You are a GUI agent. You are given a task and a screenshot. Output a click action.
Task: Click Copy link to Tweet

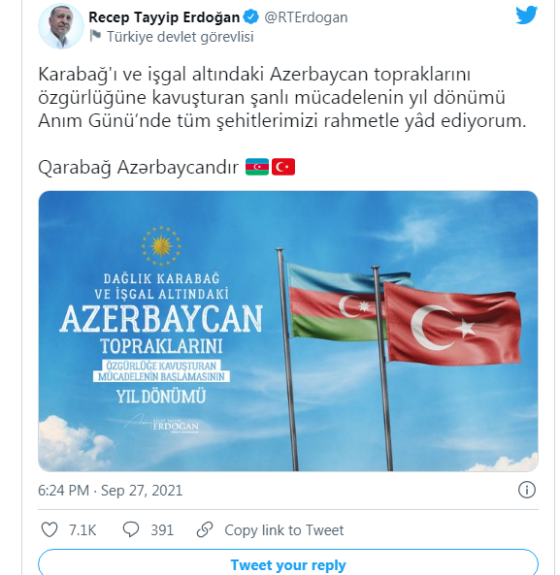point(284,529)
